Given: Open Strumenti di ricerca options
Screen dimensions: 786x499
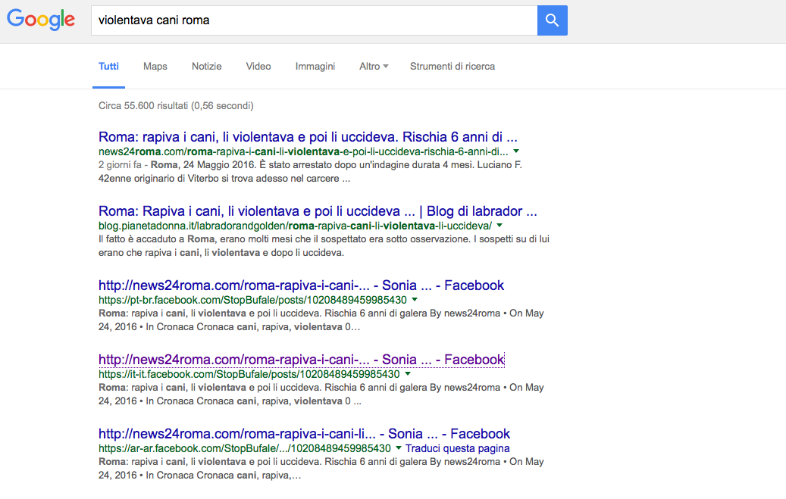Looking at the screenshot, I should (452, 67).
